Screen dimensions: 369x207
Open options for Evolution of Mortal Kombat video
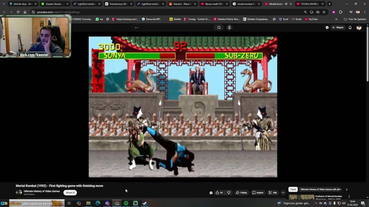(x=349, y=197)
